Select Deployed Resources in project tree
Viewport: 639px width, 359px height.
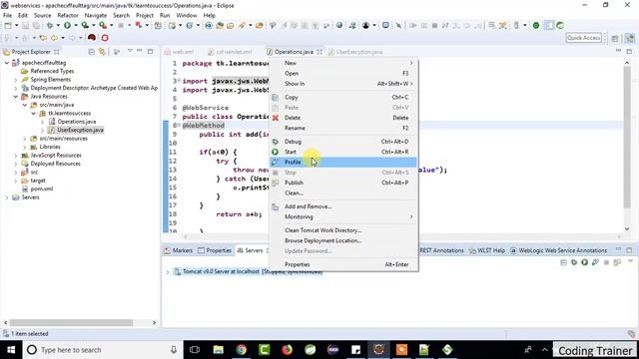(55, 164)
